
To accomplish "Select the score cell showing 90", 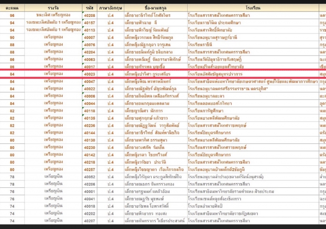I will pos(12,37).
